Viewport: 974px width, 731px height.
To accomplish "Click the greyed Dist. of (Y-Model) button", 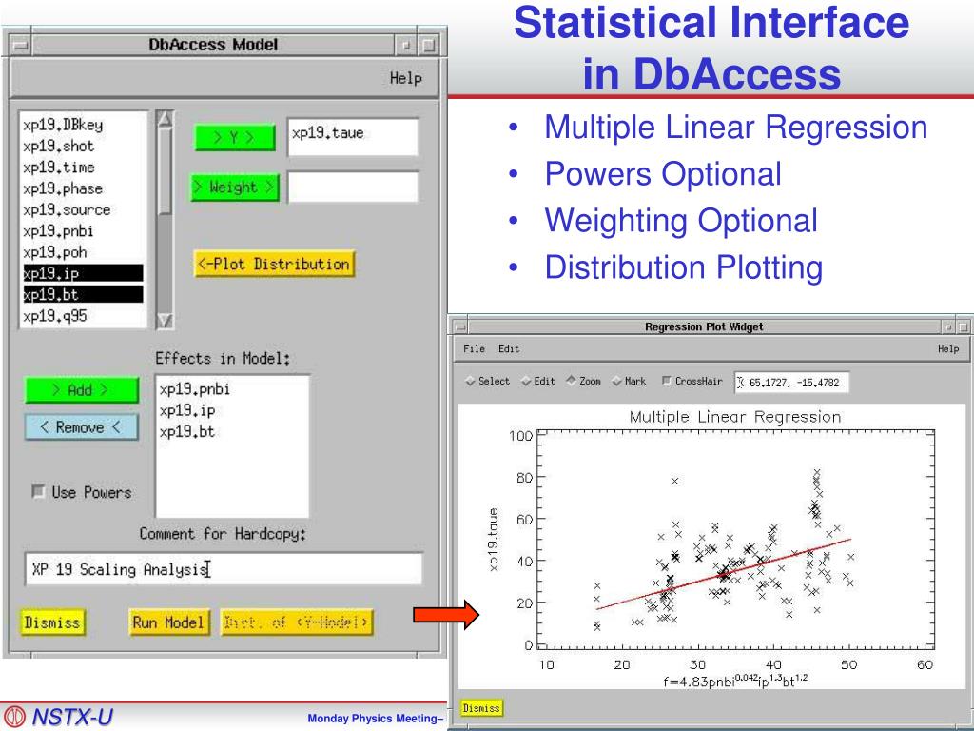I will [297, 622].
